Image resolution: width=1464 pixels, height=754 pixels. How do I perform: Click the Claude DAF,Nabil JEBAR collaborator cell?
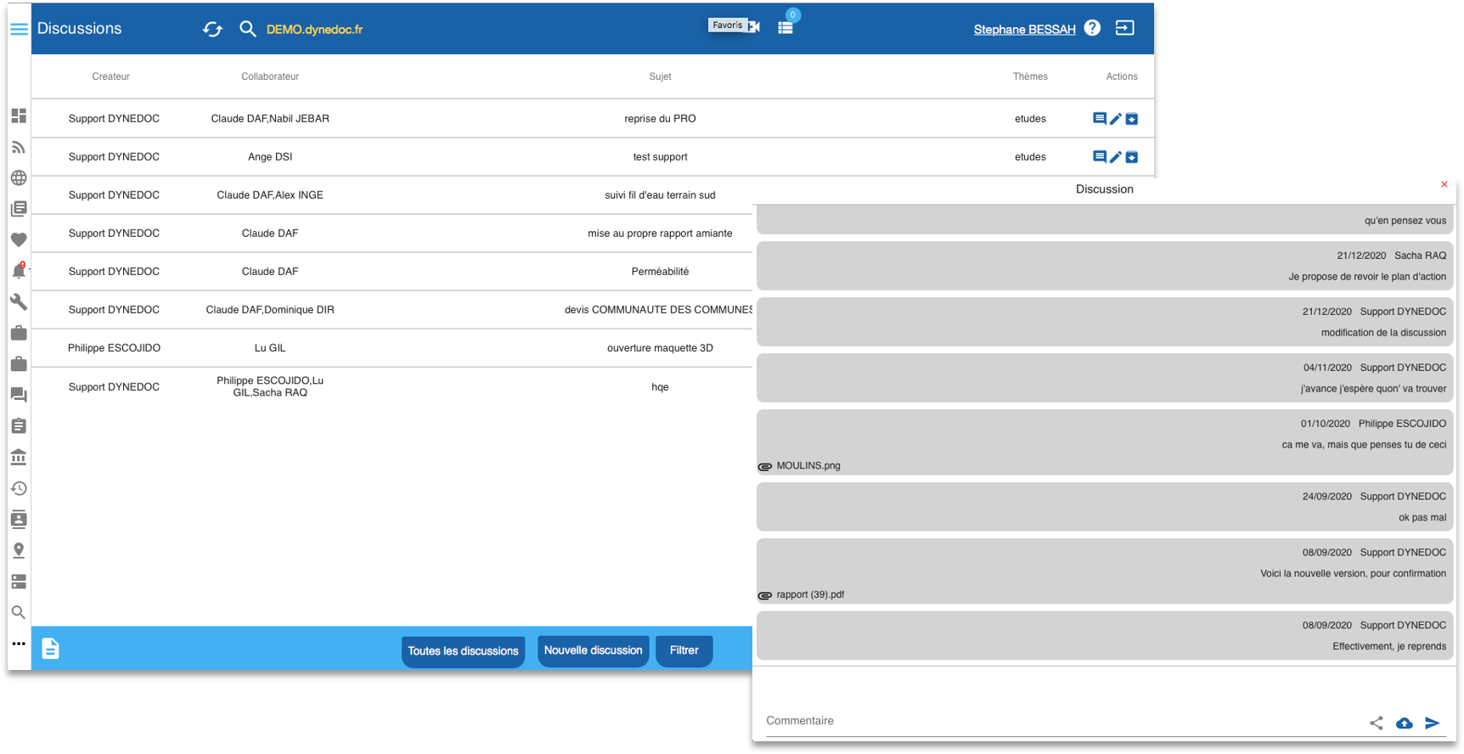270,119
